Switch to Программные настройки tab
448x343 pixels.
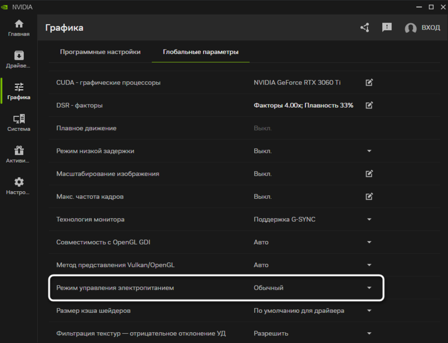pos(100,52)
